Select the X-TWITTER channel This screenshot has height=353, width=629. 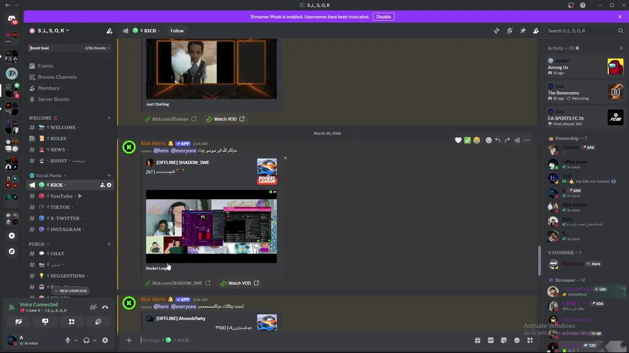coord(69,218)
